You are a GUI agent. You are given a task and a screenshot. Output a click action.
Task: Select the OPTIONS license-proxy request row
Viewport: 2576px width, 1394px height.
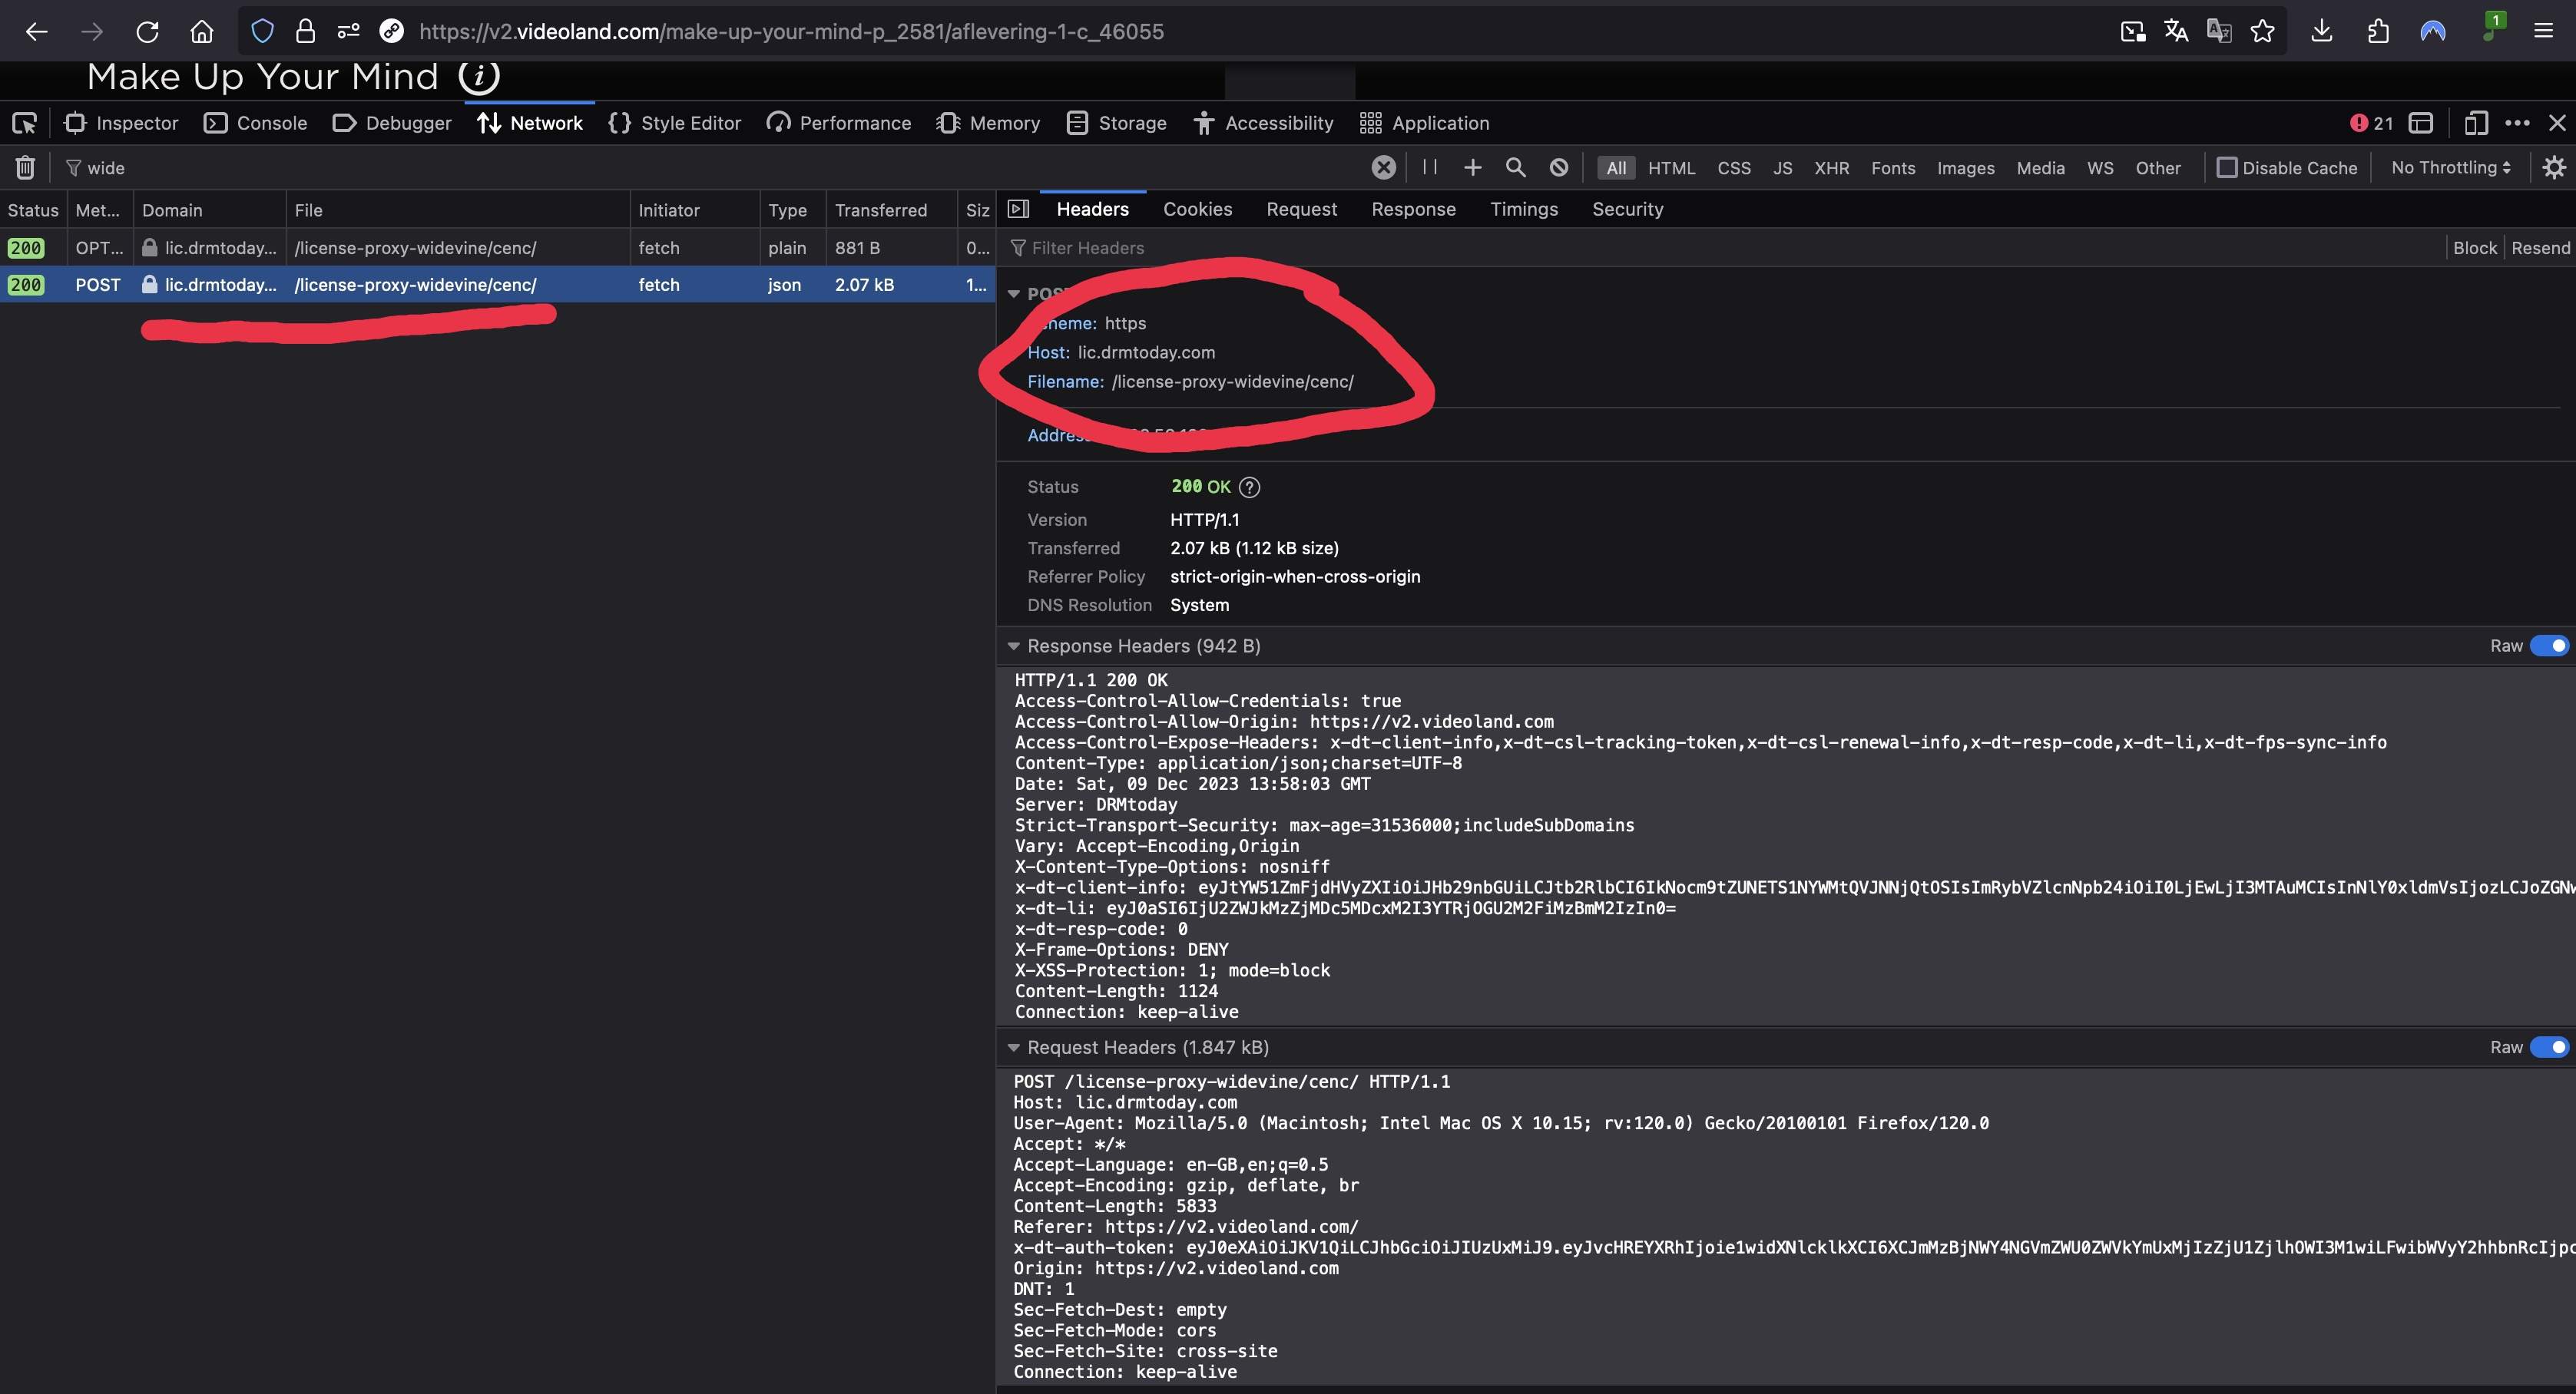pyautogui.click(x=415, y=248)
